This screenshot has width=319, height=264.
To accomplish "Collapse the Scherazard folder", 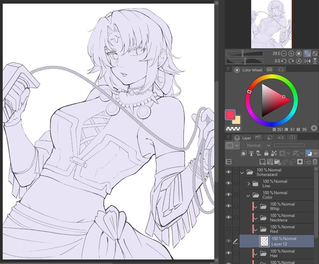I will pos(242,173).
